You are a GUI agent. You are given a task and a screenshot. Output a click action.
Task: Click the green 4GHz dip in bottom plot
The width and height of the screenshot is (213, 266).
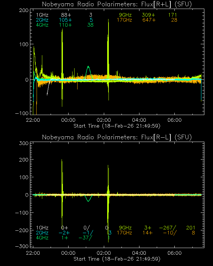click(88, 200)
